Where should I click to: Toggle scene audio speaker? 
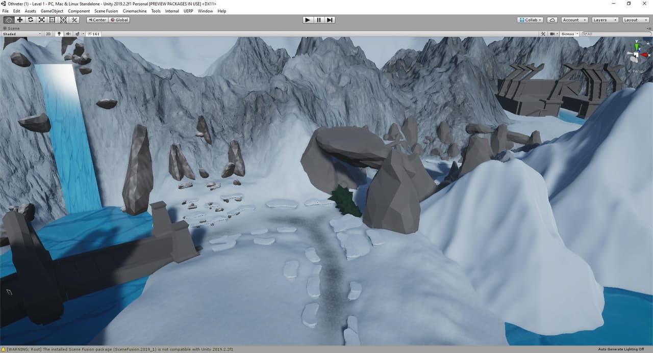[x=68, y=34]
